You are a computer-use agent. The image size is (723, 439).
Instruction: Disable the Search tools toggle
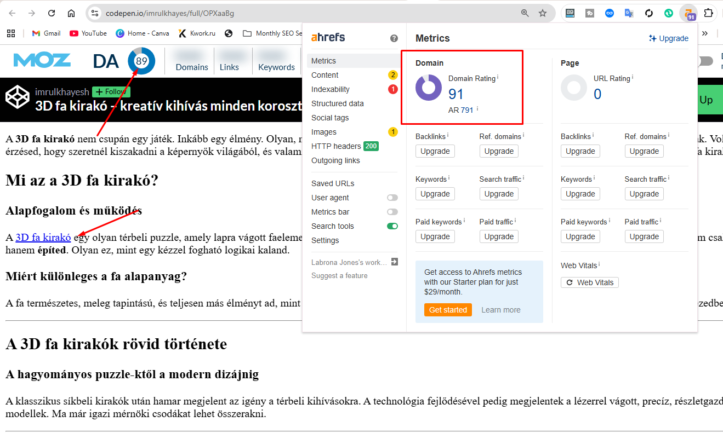point(392,226)
